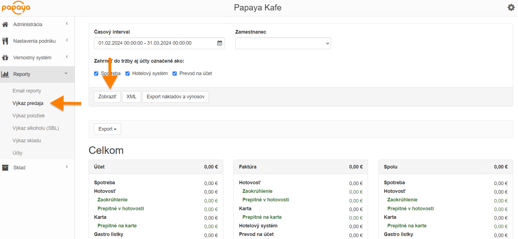Open the settings gear icon

click(x=511, y=8)
